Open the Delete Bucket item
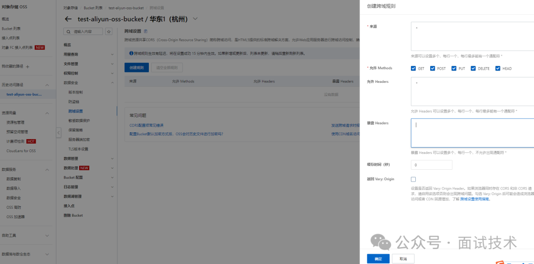The width and height of the screenshot is (534, 264). click(x=73, y=216)
